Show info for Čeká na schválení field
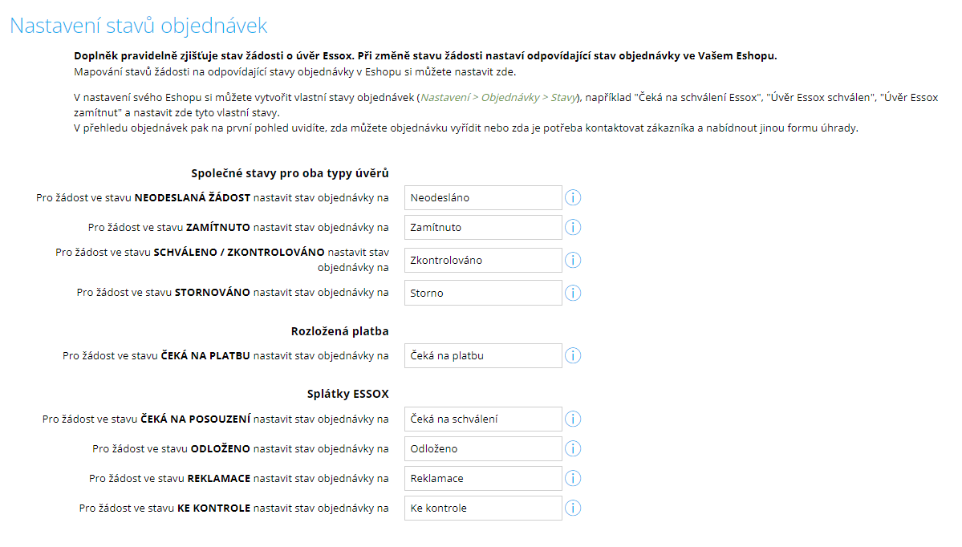This screenshot has width=962, height=547. click(x=573, y=419)
